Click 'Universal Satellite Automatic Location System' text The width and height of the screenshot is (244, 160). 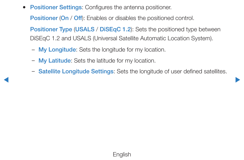(152, 38)
